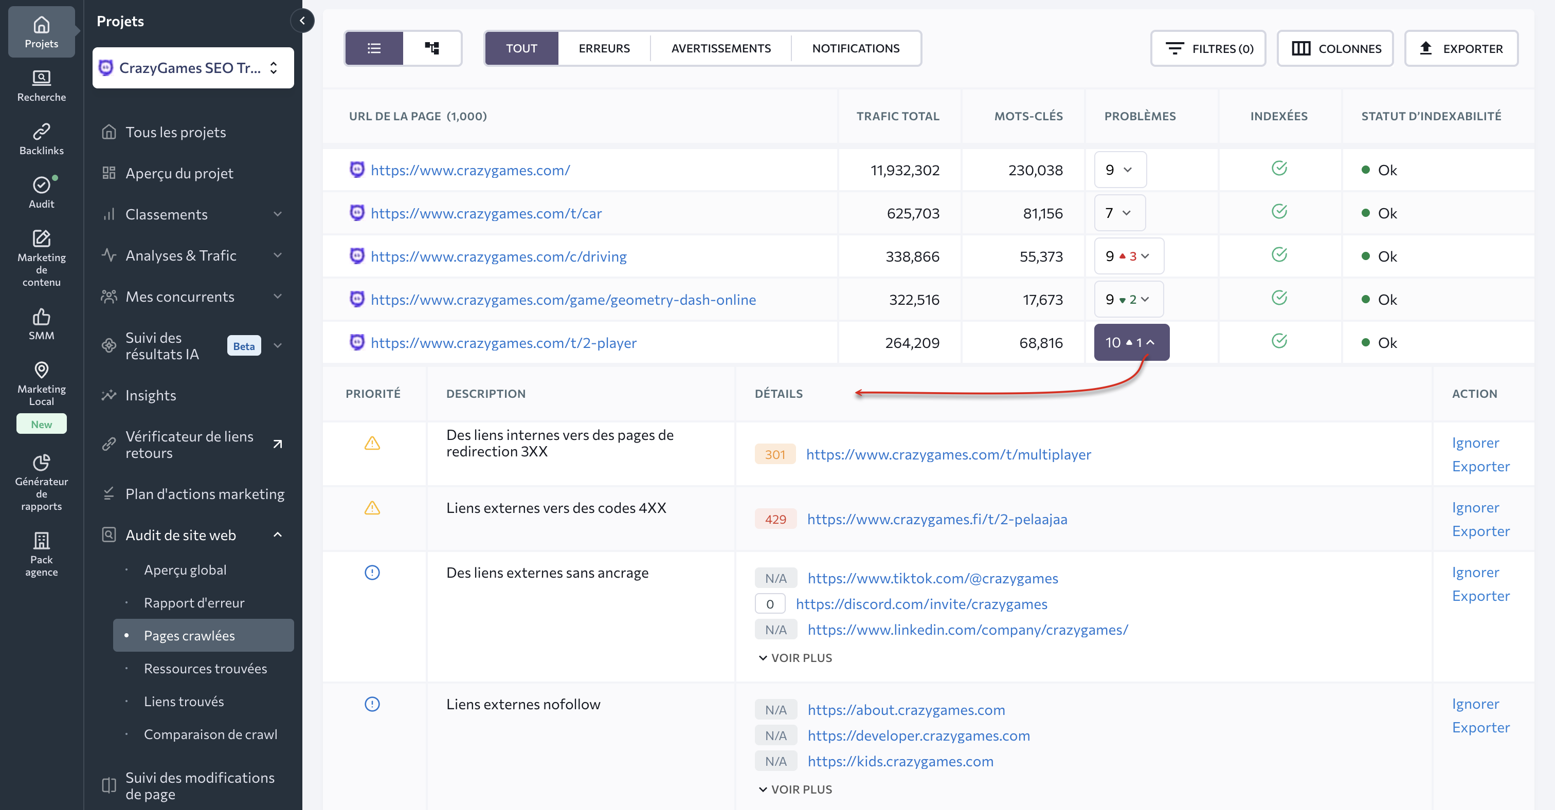Click warning icon for 4XX external links
This screenshot has width=1555, height=810.
click(372, 508)
